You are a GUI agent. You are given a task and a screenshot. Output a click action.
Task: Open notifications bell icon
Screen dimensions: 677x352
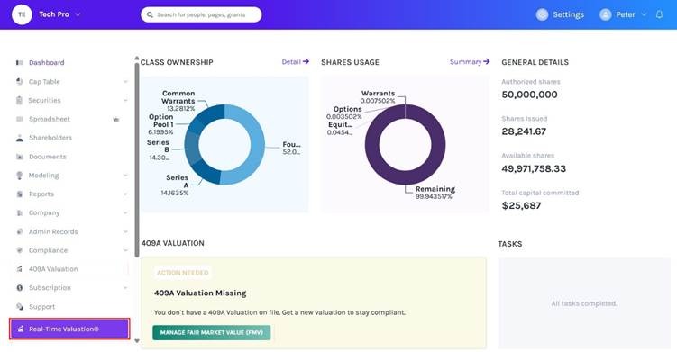coord(659,14)
